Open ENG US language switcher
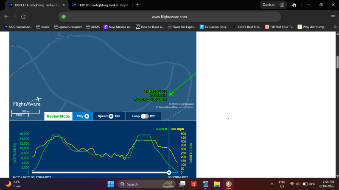Image resolution: width=339 pixels, height=190 pixels. point(282,184)
